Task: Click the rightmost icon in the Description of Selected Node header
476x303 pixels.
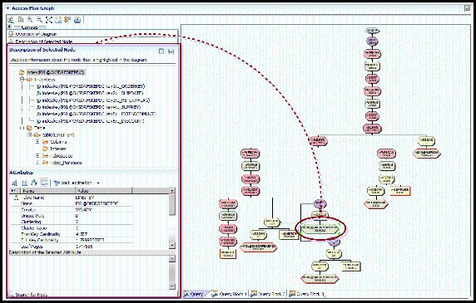Action: point(171,51)
